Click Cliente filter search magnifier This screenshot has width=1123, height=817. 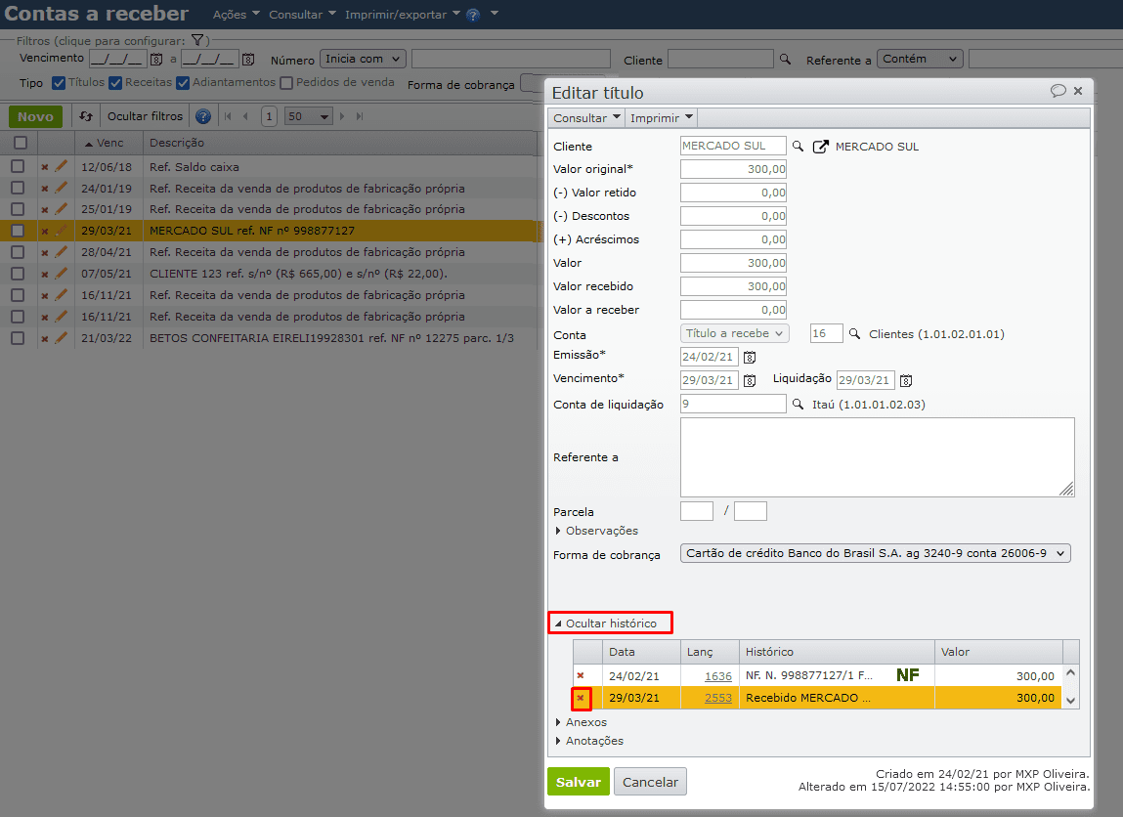[785, 60]
